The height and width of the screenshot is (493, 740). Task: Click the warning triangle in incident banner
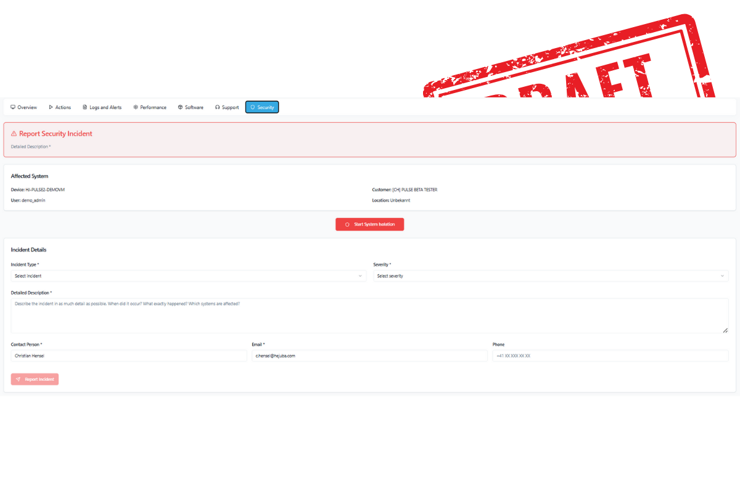[14, 134]
